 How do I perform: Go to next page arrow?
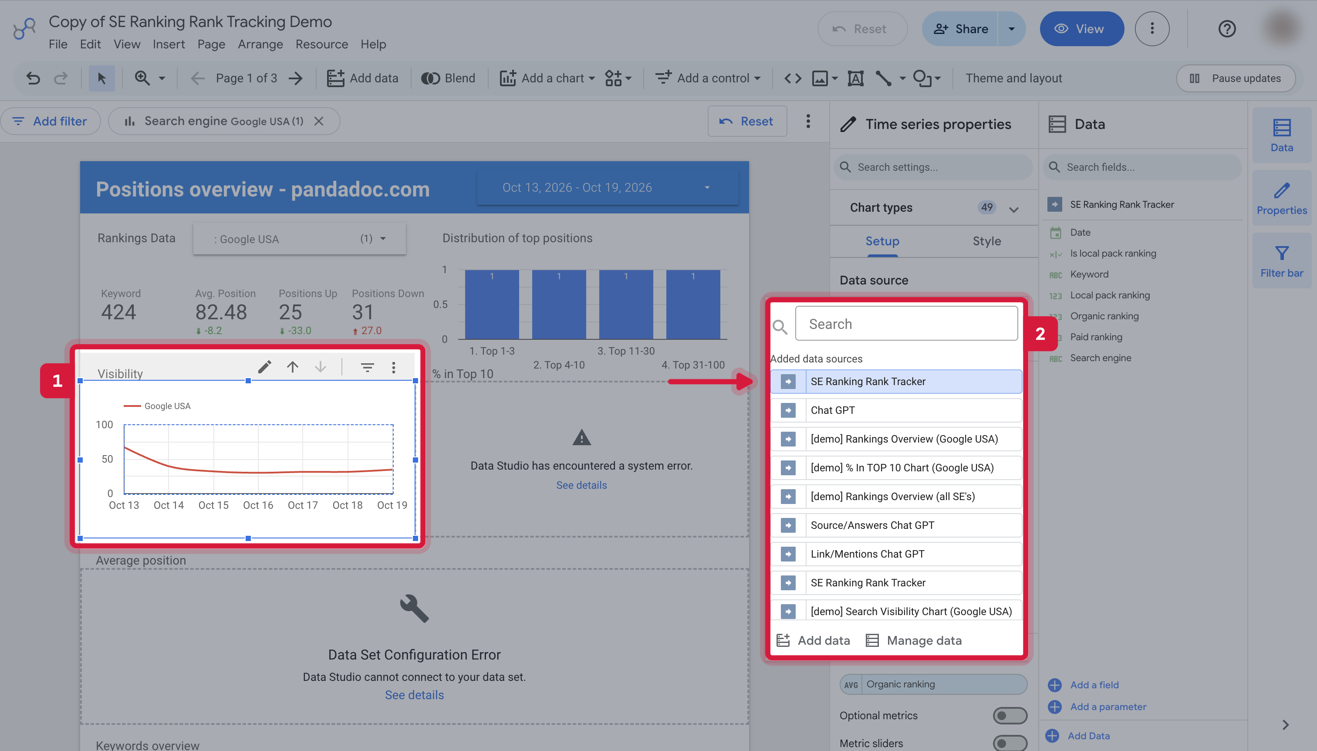click(x=295, y=78)
